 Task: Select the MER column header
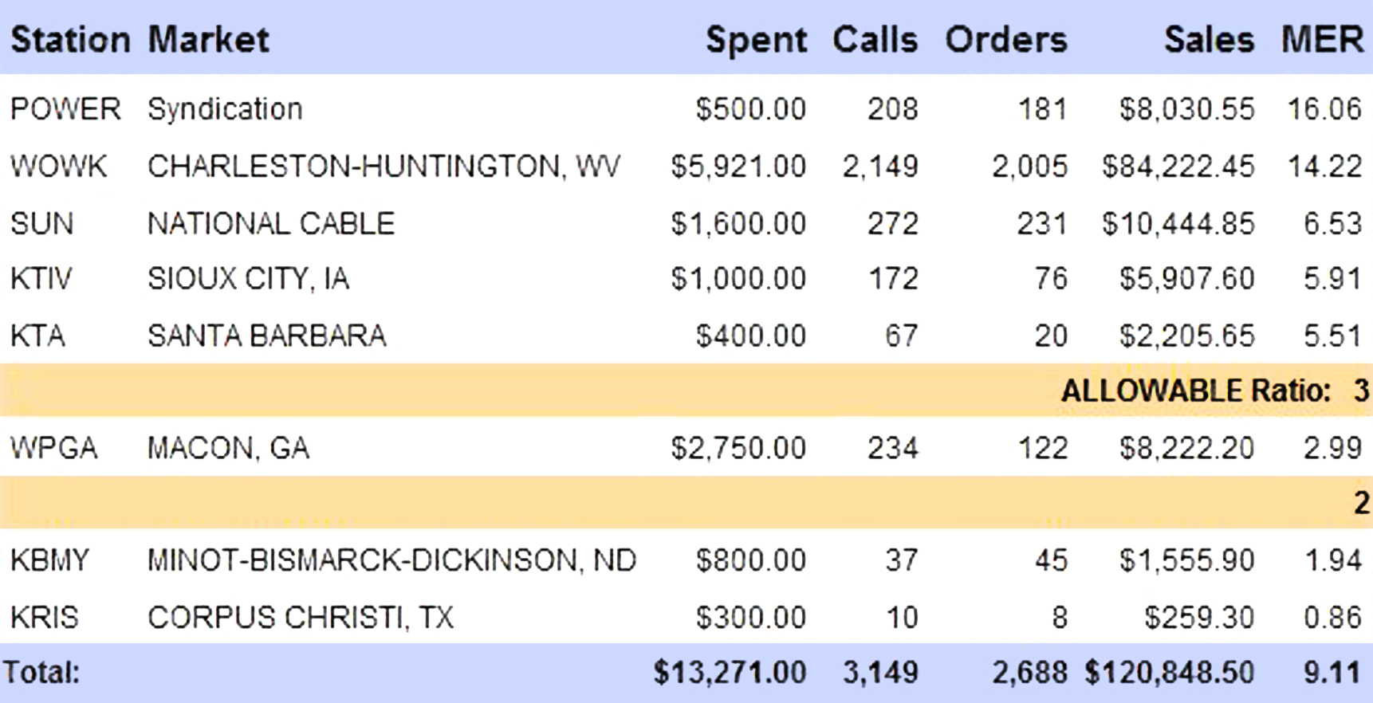pyautogui.click(x=1323, y=40)
